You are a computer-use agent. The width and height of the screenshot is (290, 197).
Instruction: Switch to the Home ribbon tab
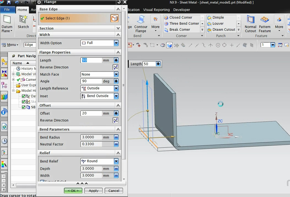coord(22,10)
